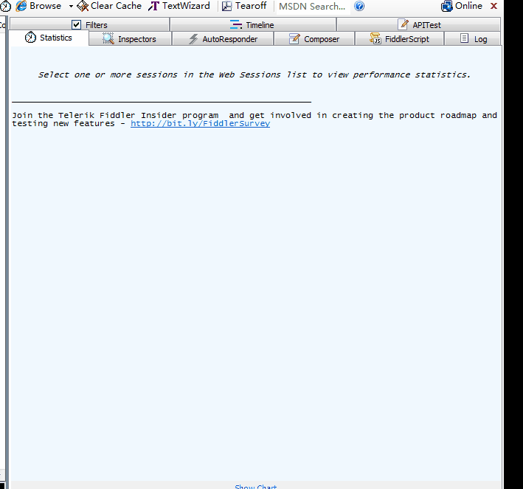Click the Online network computers icon
The height and width of the screenshot is (489, 523).
(x=446, y=7)
